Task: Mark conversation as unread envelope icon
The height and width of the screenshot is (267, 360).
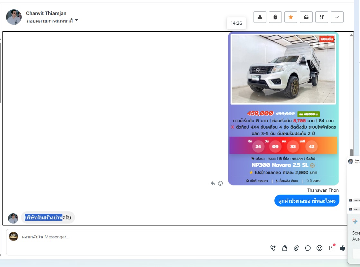Action: (x=306, y=17)
